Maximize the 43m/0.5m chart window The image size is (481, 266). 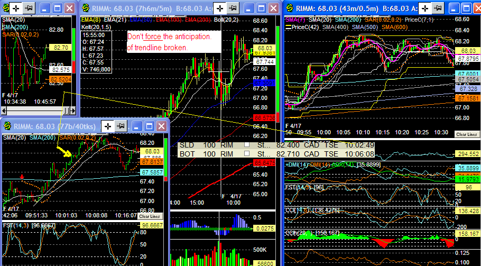tap(467, 8)
